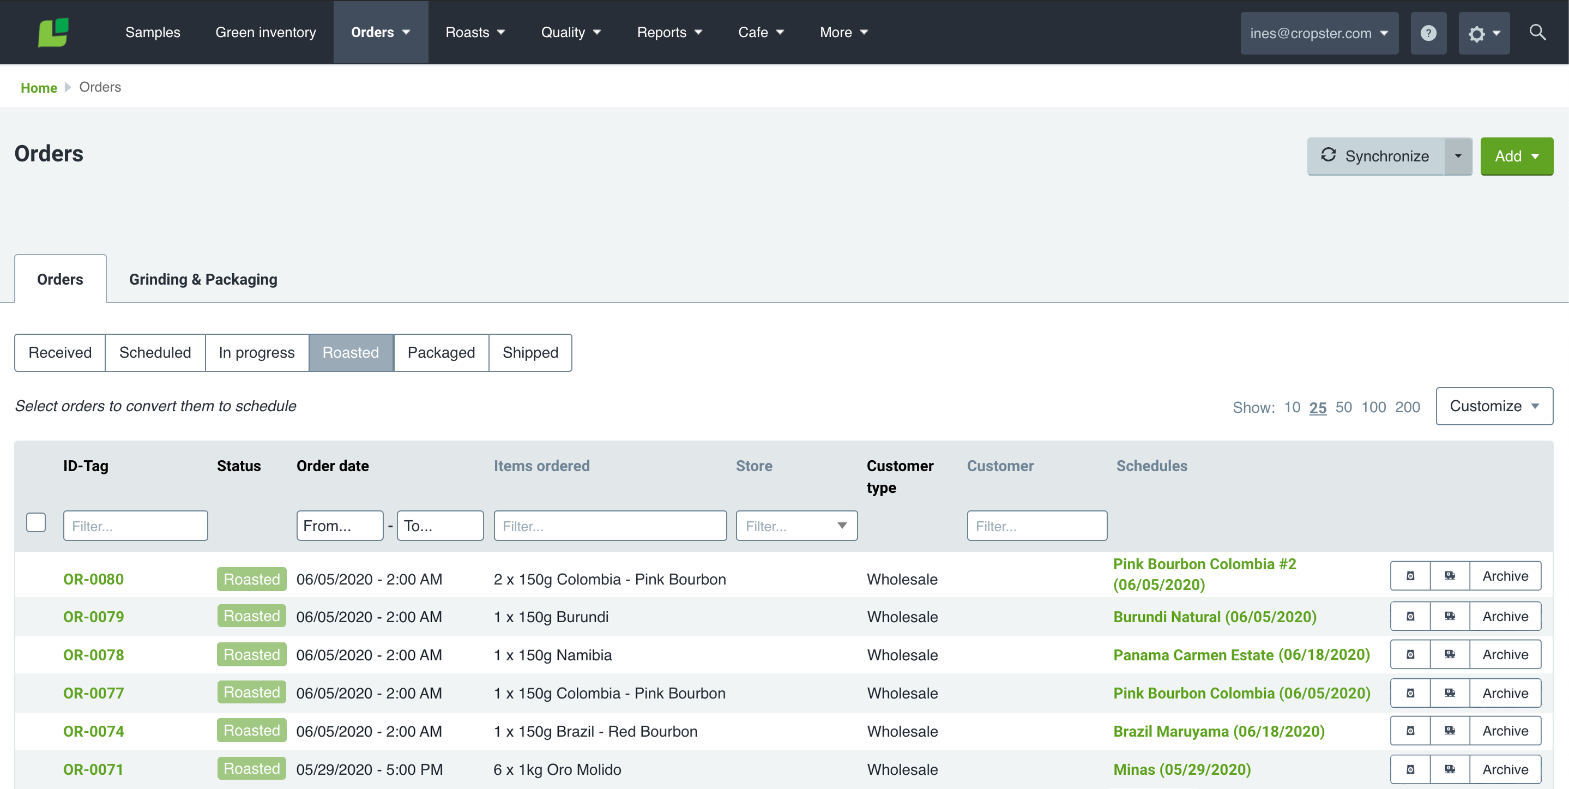The width and height of the screenshot is (1569, 789).
Task: Open the Add dropdown button
Action: pos(1517,156)
